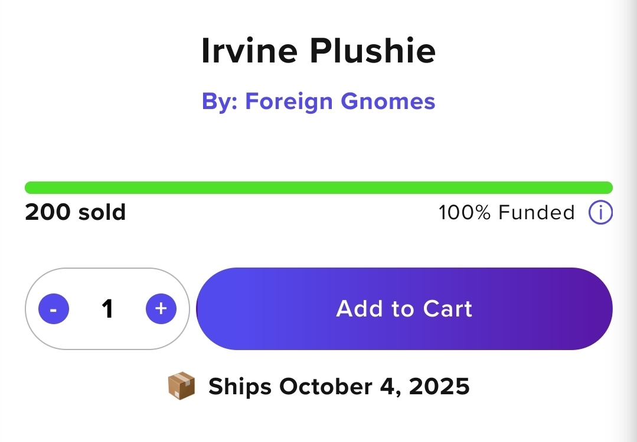Click the far left start of progress bar

29,188
